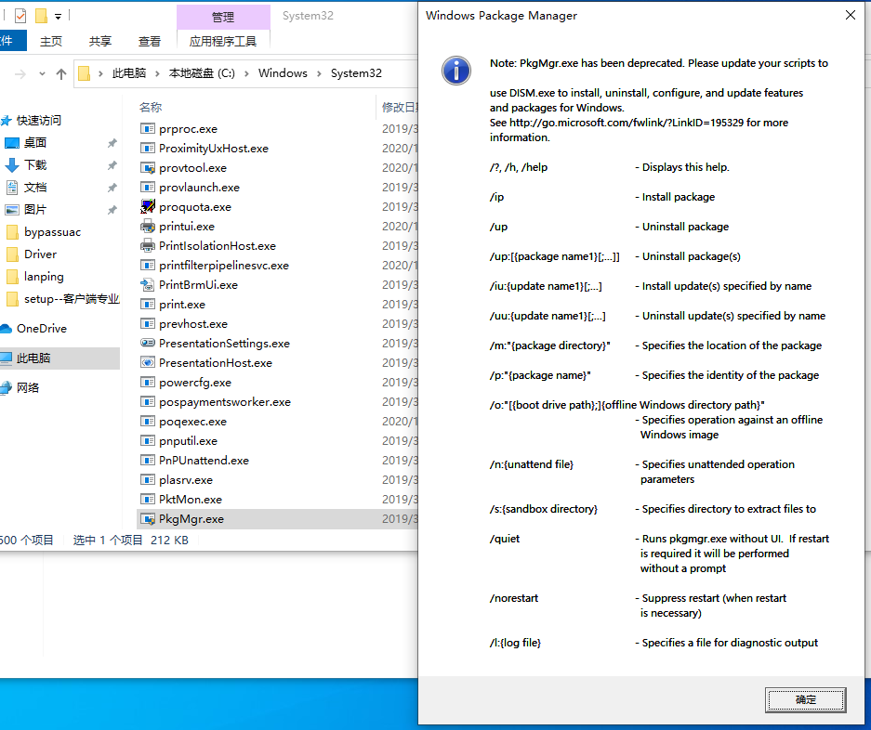The height and width of the screenshot is (730, 871).
Task: Select 网络 in navigation pane
Action: (x=28, y=387)
